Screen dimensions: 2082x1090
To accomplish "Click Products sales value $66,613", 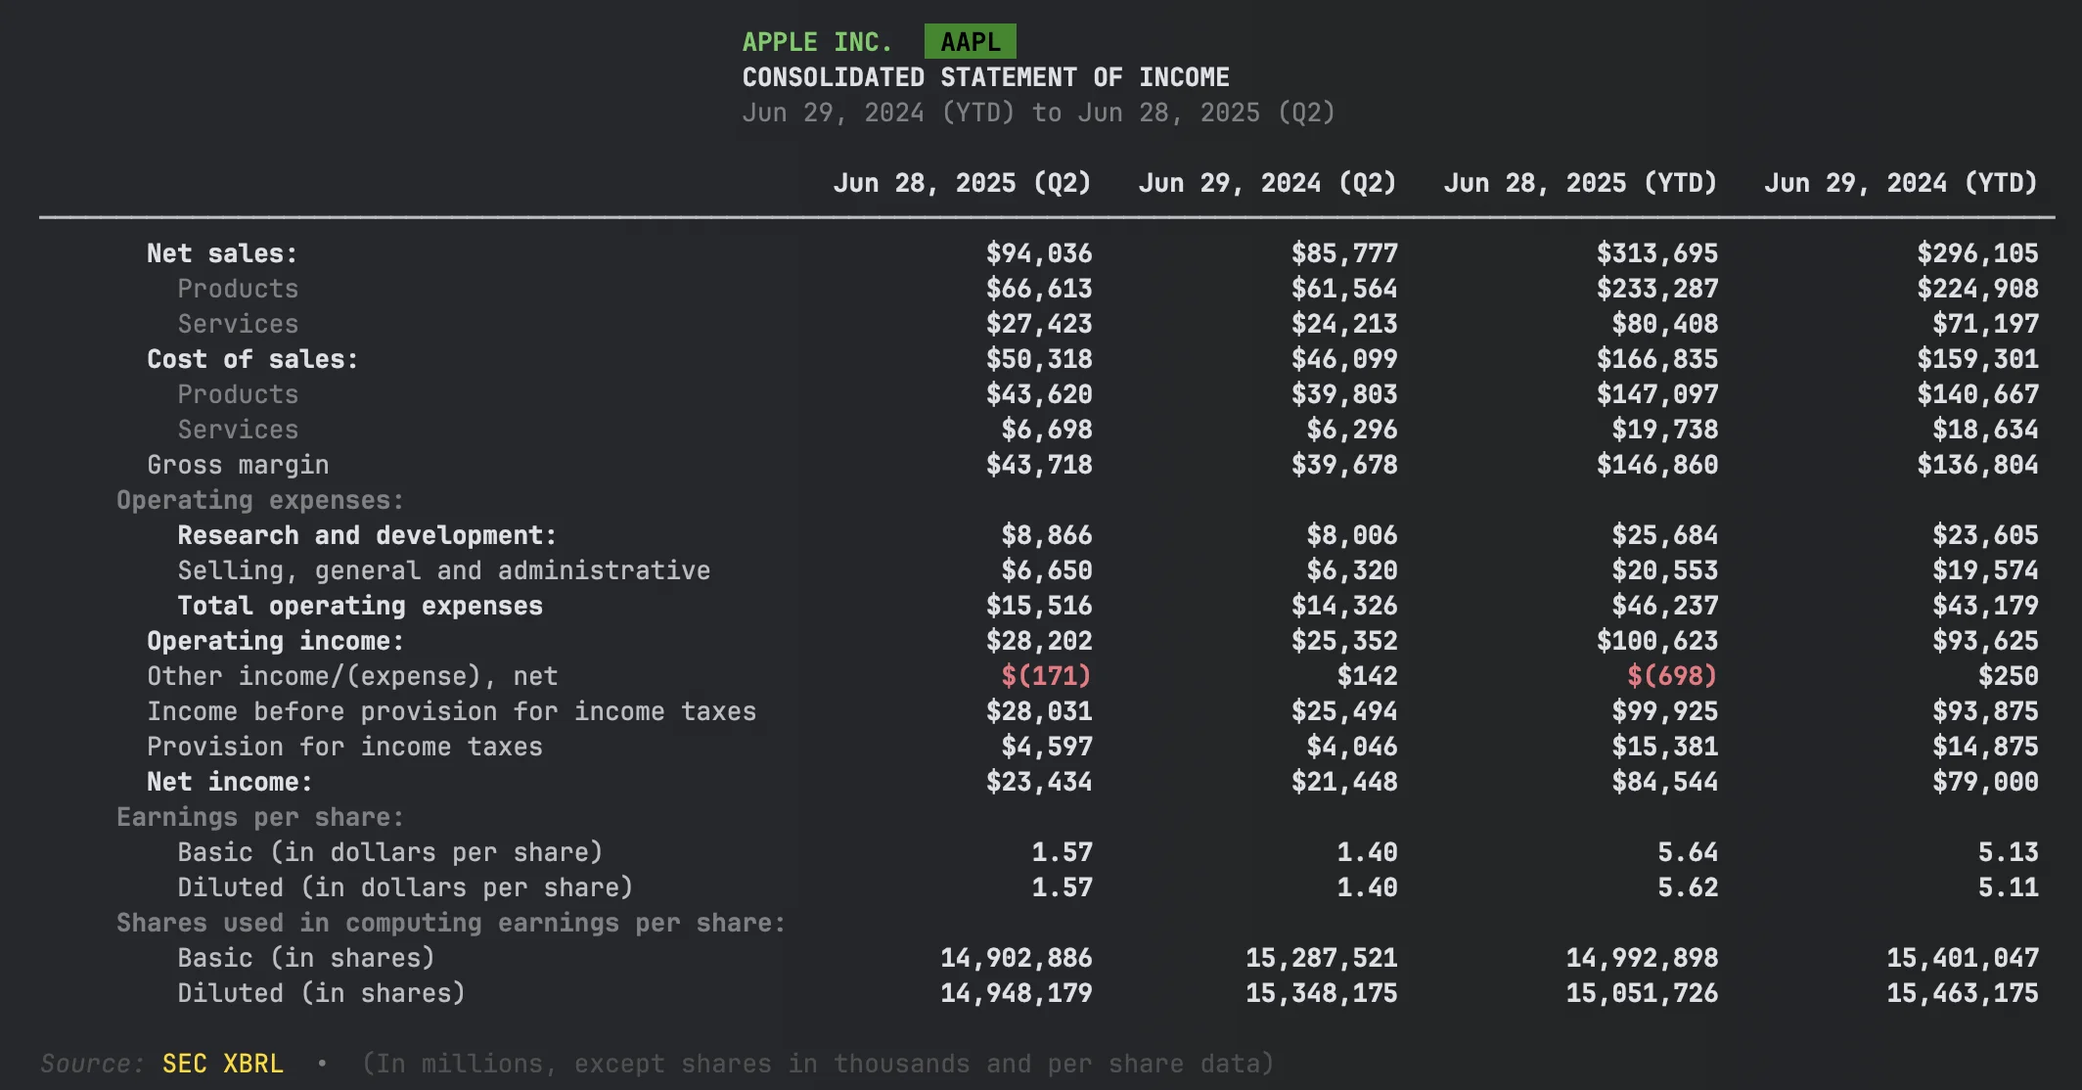I will point(1039,289).
